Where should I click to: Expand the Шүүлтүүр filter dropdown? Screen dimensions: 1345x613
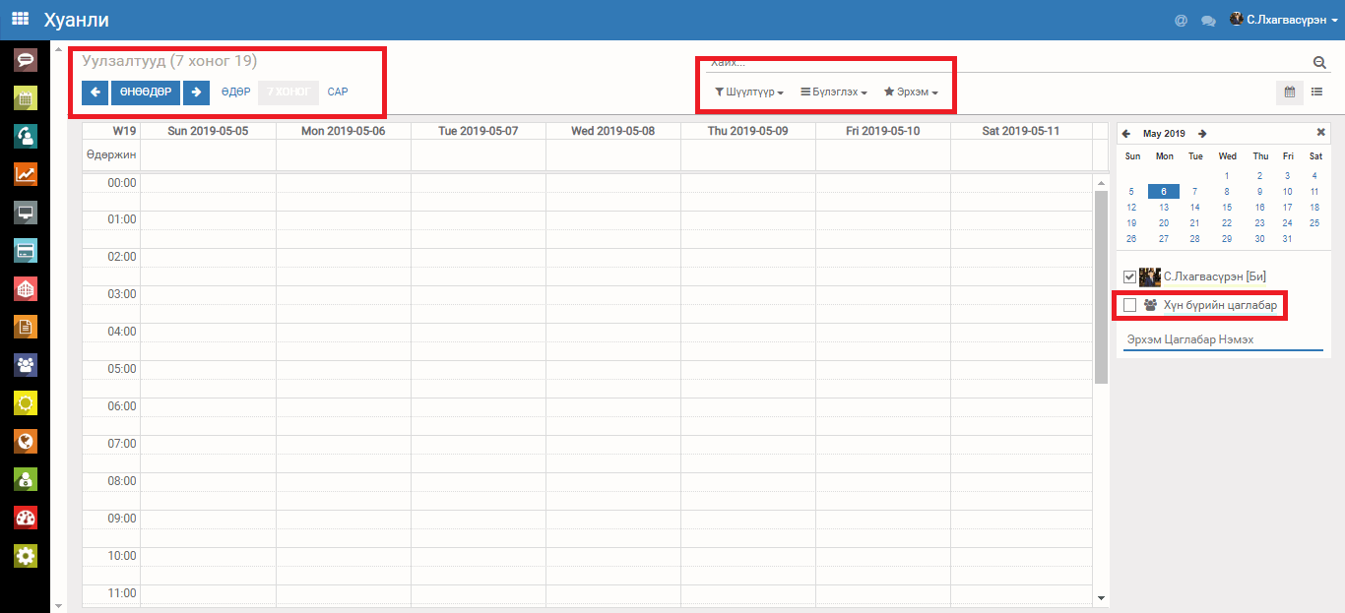pos(748,92)
